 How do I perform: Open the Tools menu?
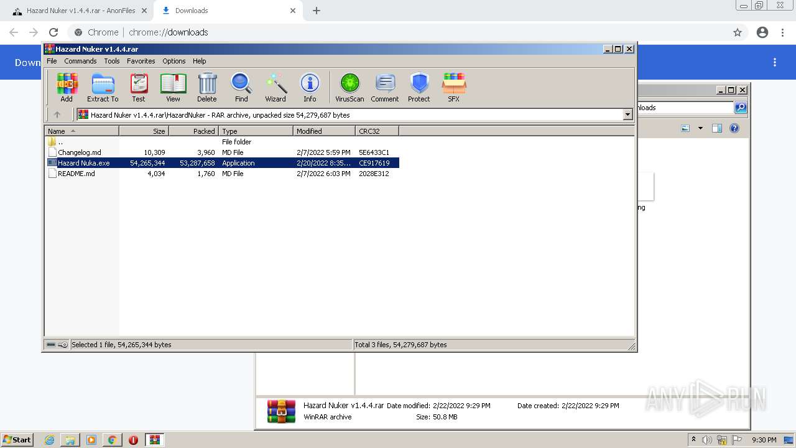coord(112,61)
